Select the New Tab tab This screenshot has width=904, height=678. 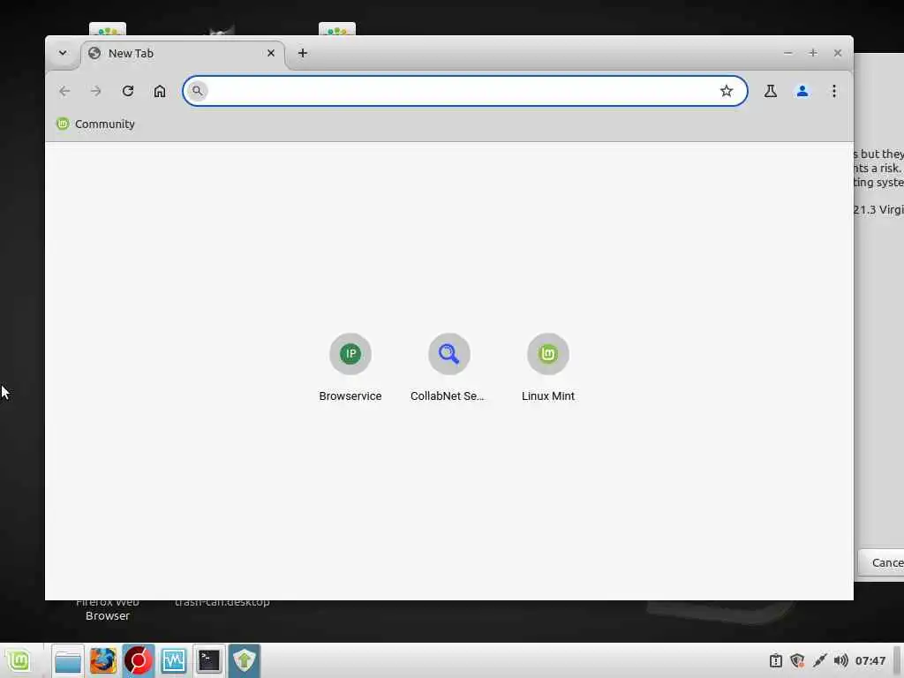(x=182, y=54)
